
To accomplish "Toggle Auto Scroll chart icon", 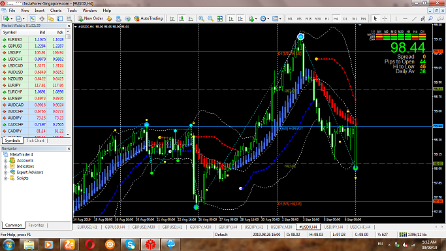I will point(231,18).
